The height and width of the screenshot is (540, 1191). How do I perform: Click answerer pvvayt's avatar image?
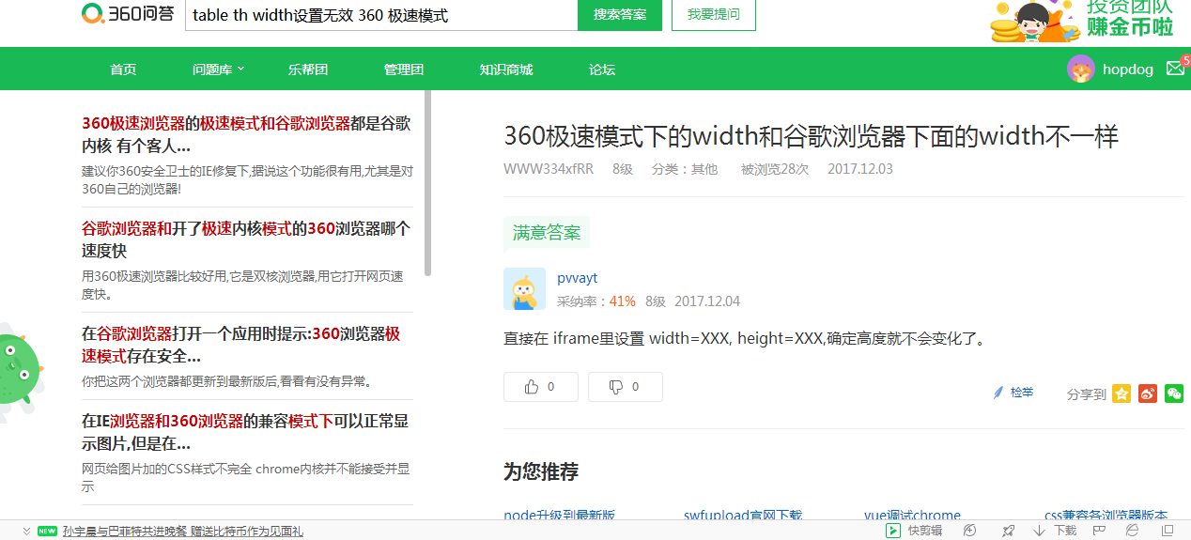(524, 289)
